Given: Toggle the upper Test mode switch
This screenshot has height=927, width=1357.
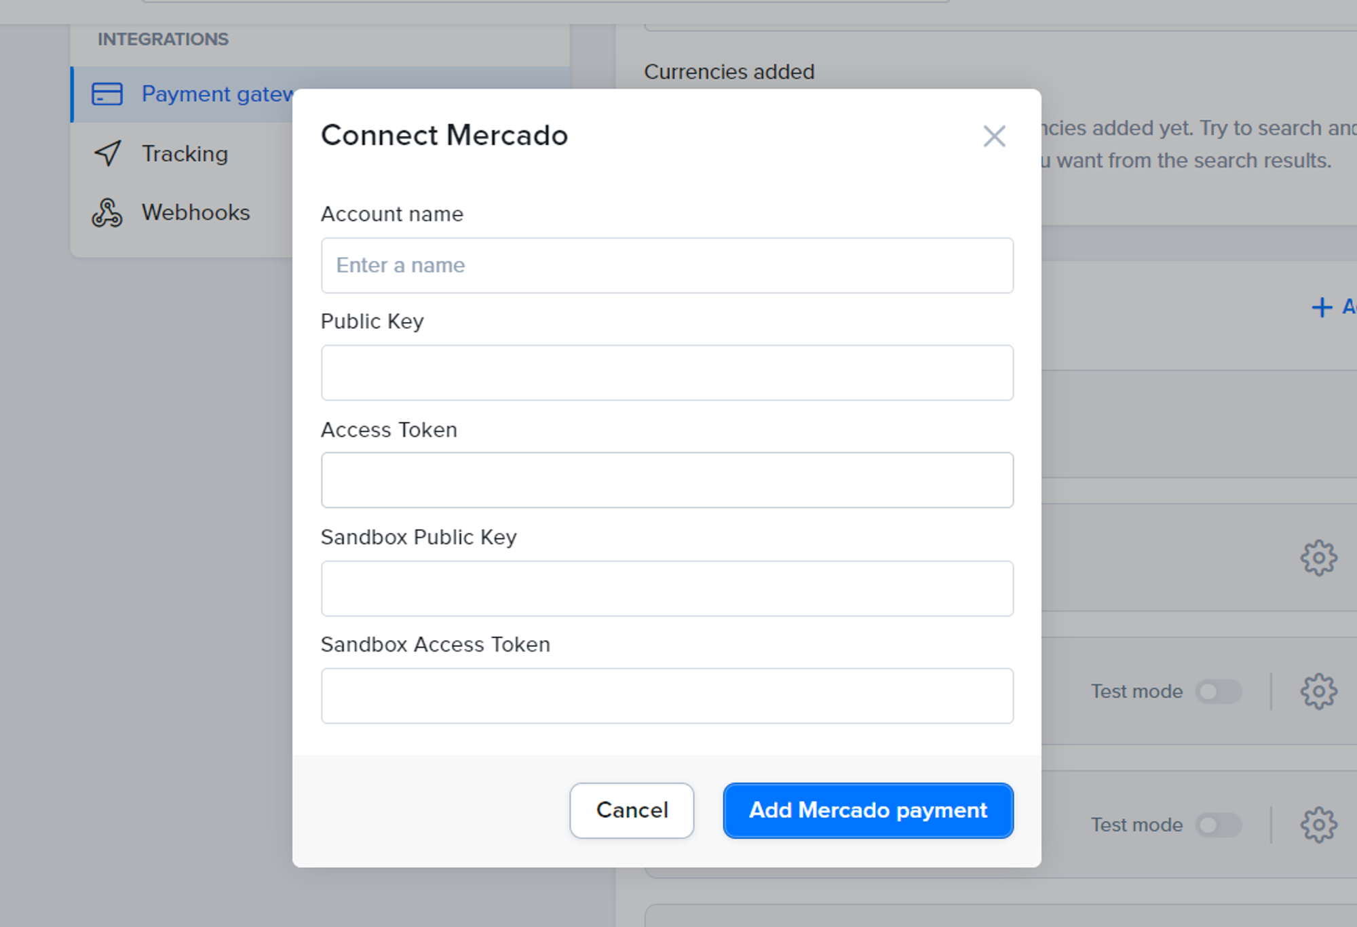Looking at the screenshot, I should pos(1219,692).
